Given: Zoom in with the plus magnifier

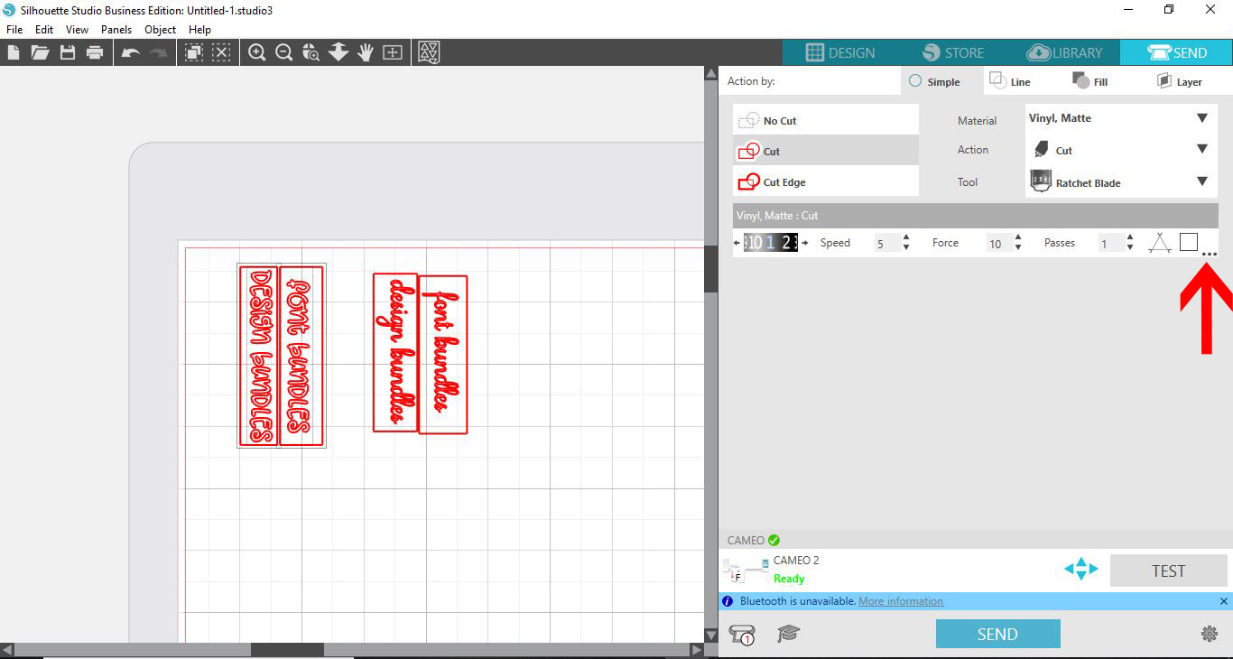Looking at the screenshot, I should [257, 52].
